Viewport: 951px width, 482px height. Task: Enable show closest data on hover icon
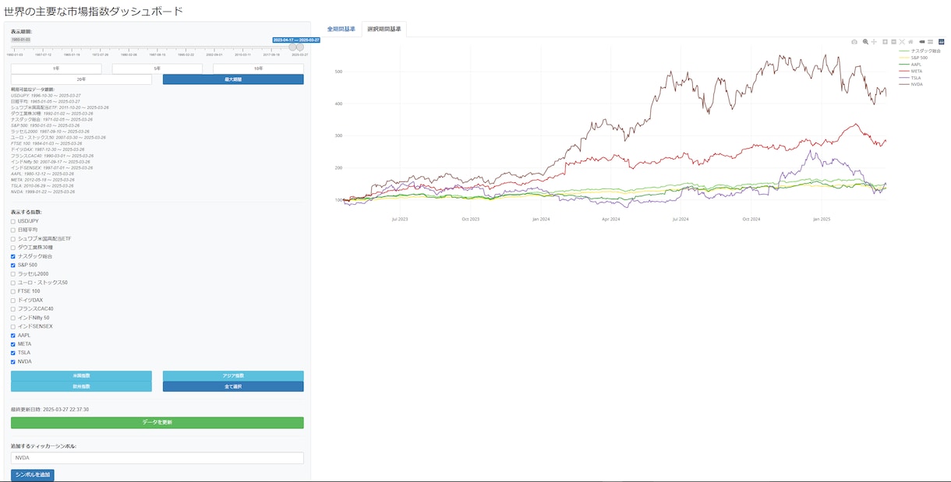(x=921, y=41)
